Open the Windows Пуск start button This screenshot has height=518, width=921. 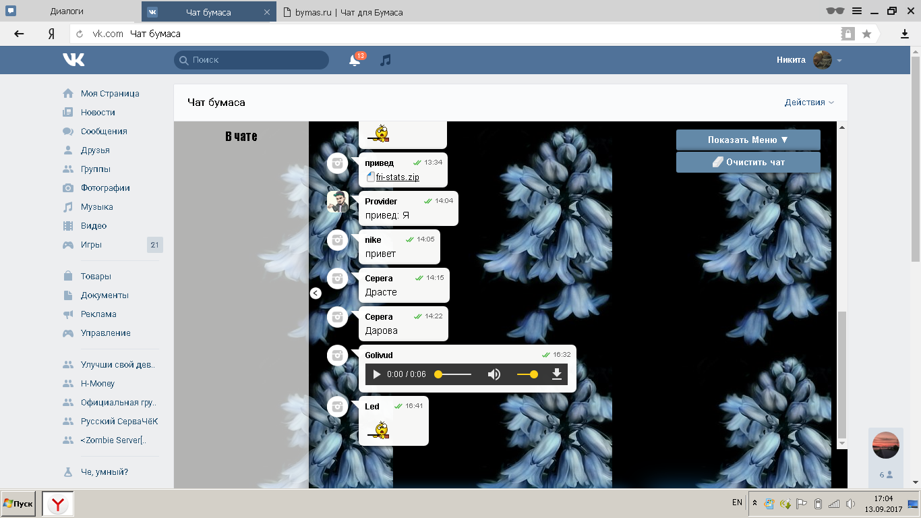point(18,504)
